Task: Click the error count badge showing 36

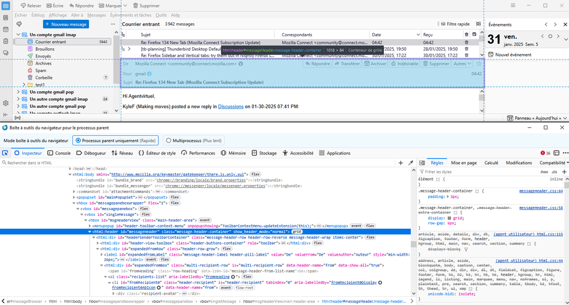Action: (546, 153)
